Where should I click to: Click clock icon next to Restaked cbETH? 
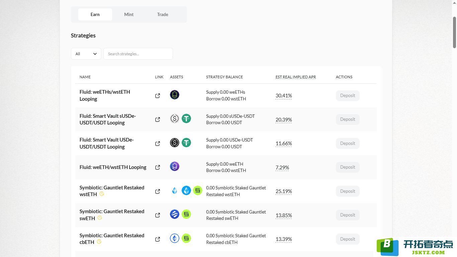point(99,242)
